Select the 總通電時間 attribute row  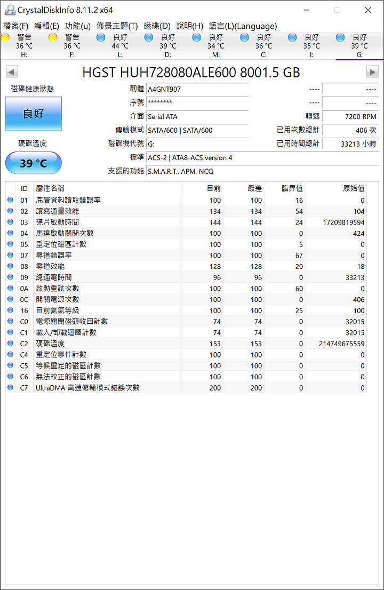pos(186,277)
